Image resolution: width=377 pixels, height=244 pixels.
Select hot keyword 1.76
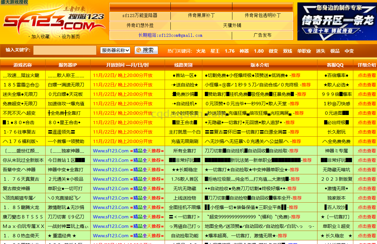tap(230, 51)
